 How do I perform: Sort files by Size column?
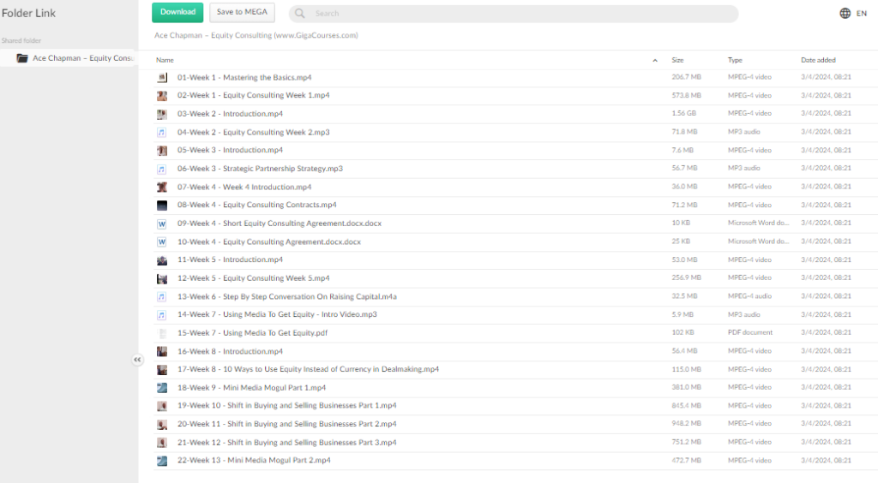tap(677, 61)
